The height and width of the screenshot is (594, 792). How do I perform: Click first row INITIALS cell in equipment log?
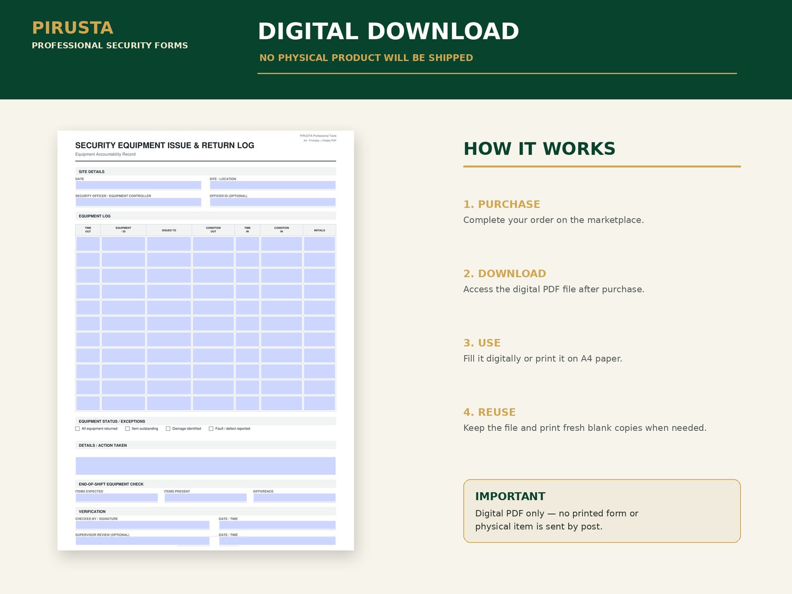pos(319,244)
